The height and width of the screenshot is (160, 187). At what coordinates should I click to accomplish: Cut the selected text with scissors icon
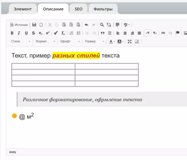coord(50,25)
